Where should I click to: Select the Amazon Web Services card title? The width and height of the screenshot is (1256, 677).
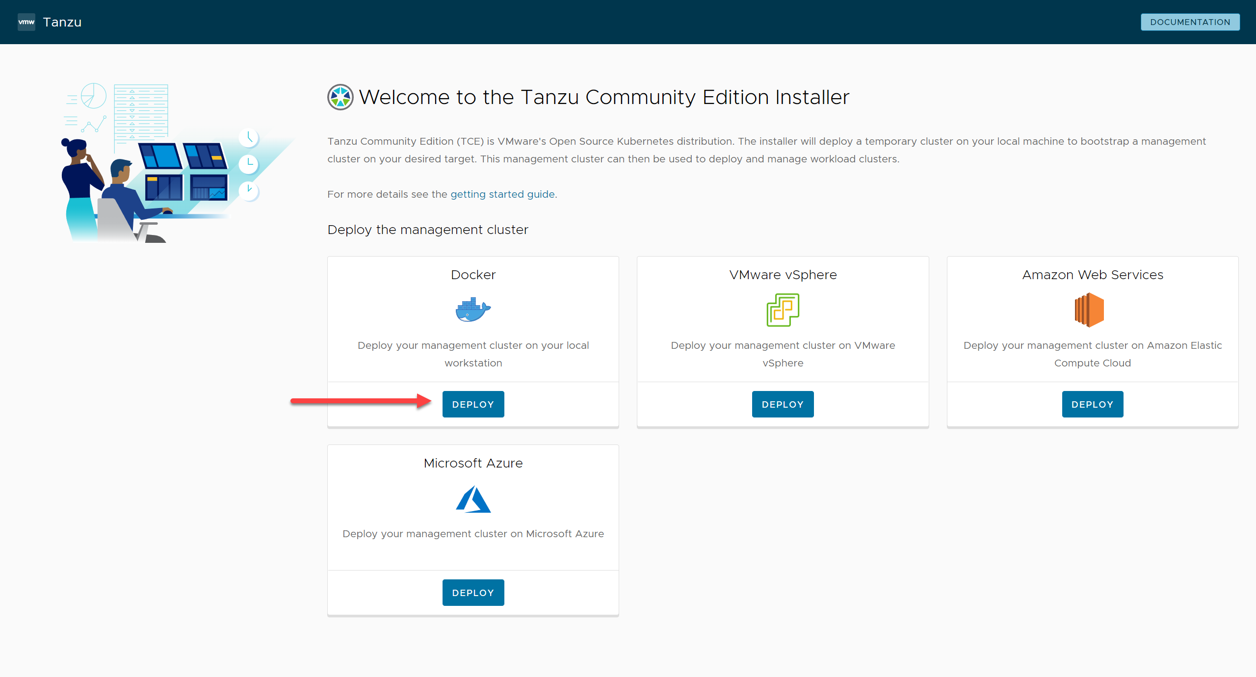click(x=1093, y=275)
